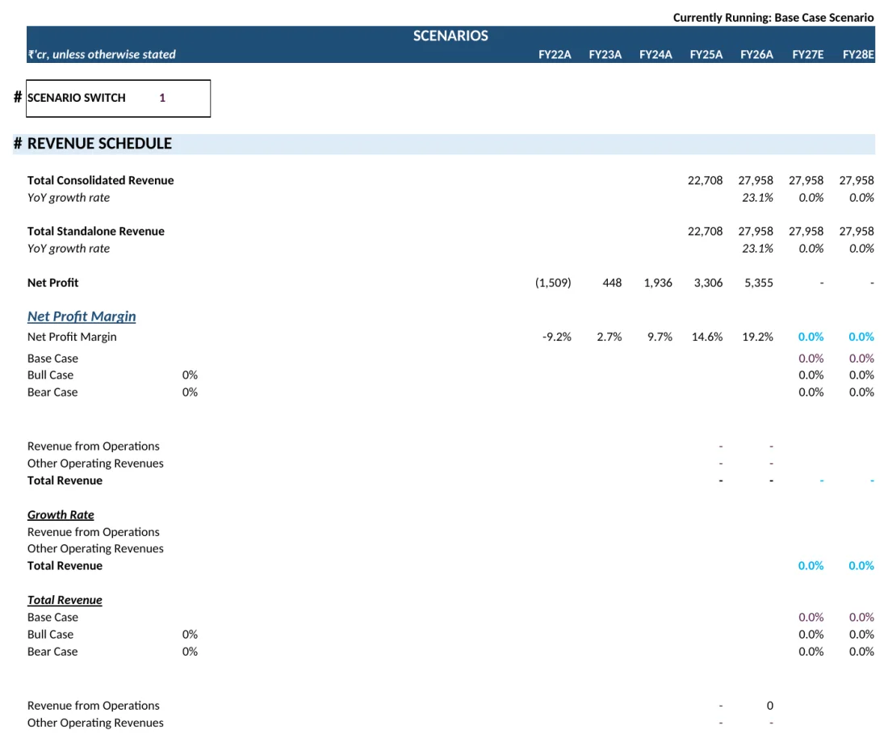Viewport: 888px width, 742px height.
Task: Select the FY24A column header
Action: [656, 54]
